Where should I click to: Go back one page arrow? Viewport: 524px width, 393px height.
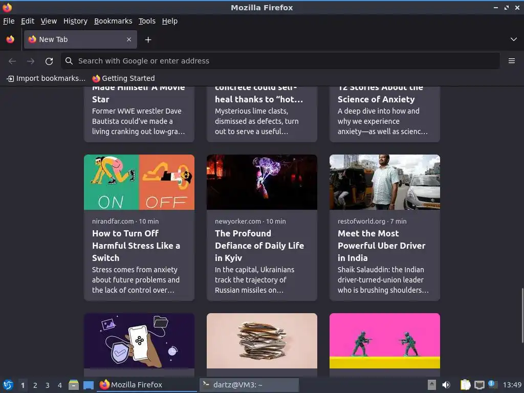point(12,61)
